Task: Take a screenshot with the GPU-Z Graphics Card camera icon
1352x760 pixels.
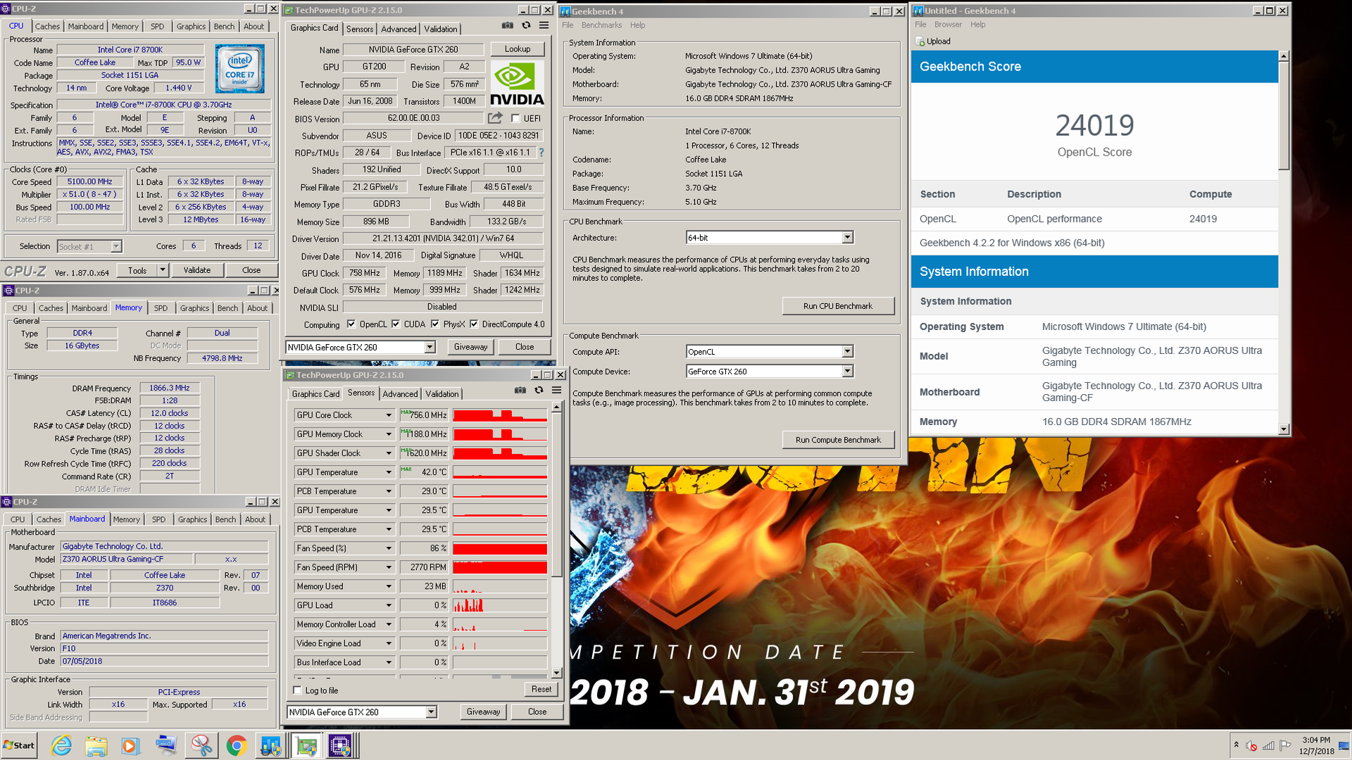Action: [507, 25]
